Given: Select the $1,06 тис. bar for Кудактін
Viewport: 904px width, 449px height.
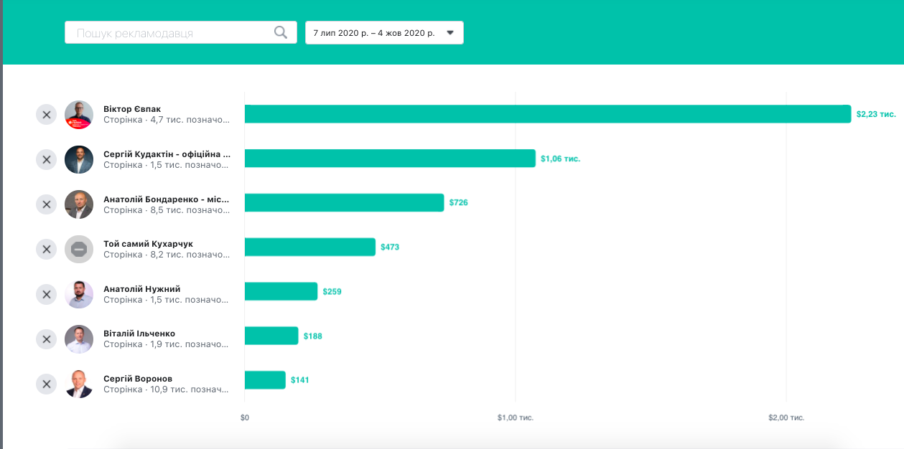Looking at the screenshot, I should point(390,159).
